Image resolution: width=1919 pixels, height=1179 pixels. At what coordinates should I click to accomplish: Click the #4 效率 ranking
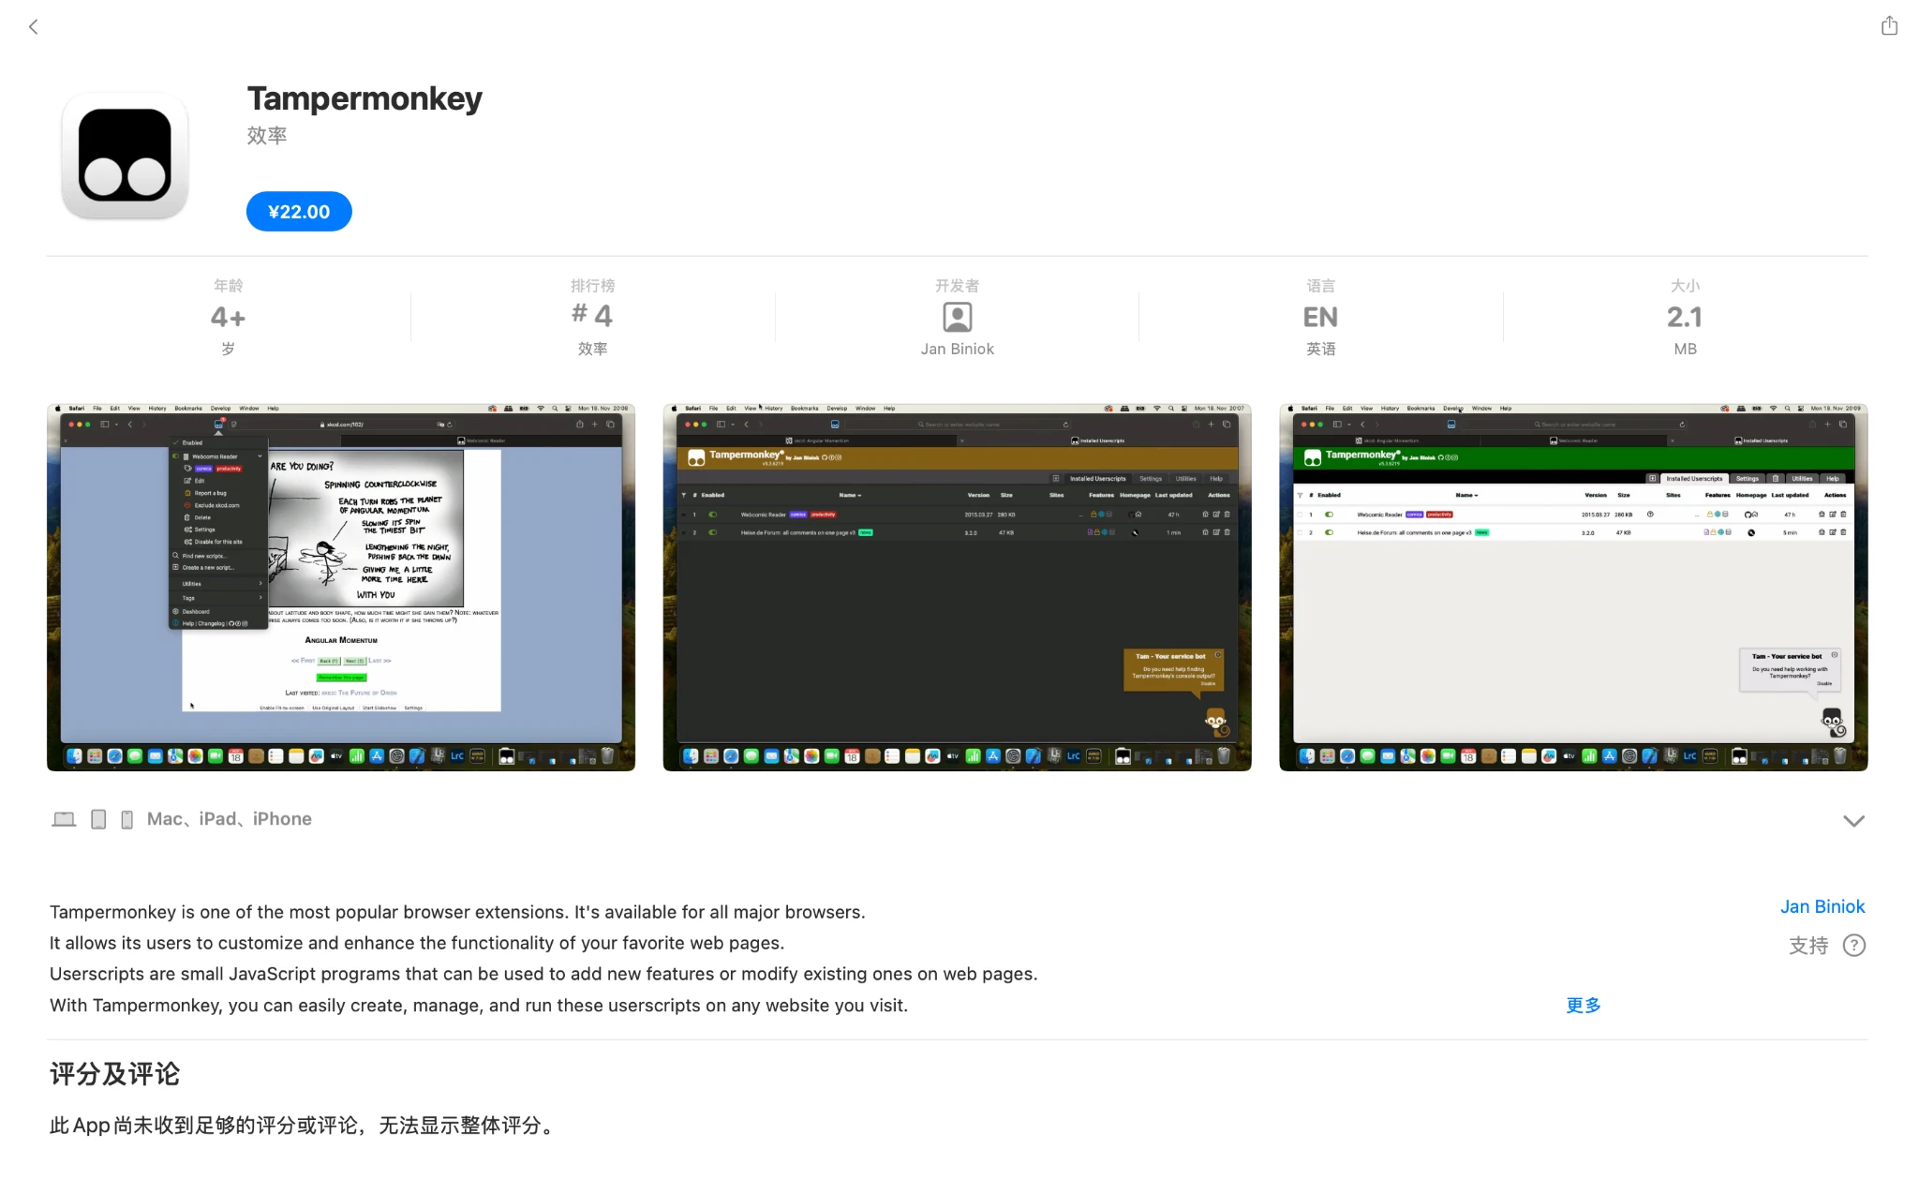(591, 316)
